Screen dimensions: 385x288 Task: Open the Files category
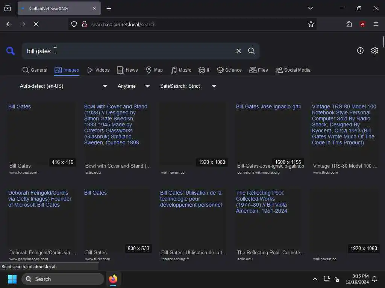259,70
